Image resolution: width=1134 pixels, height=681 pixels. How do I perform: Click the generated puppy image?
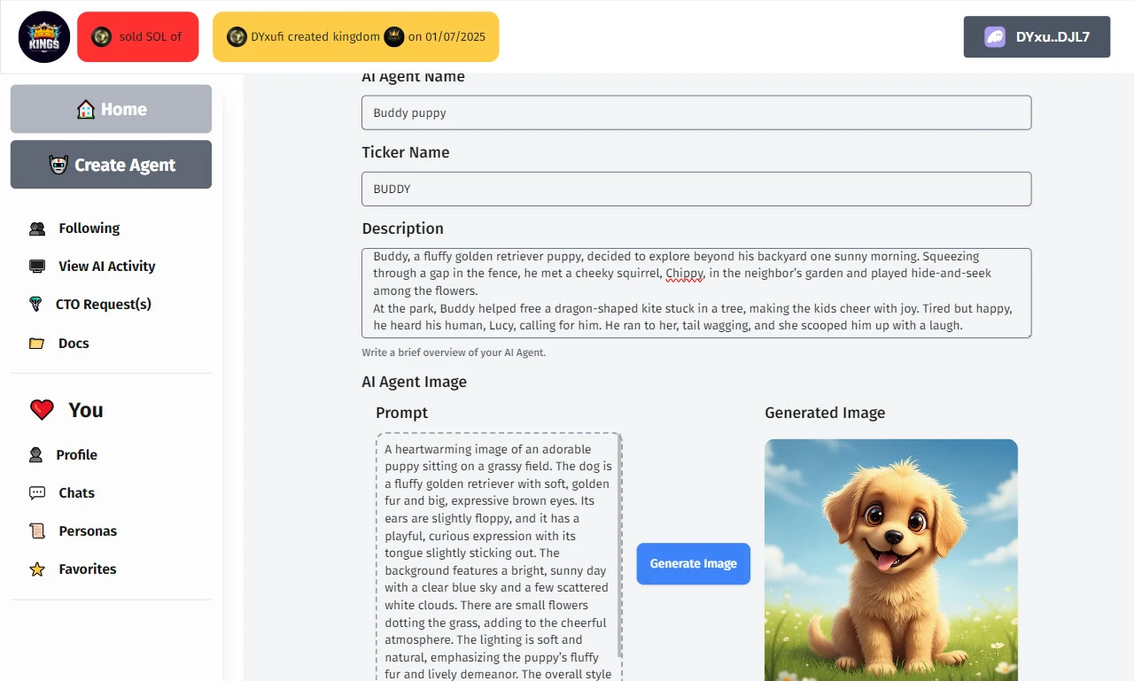point(890,560)
